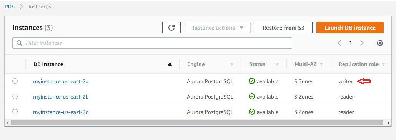The image size is (396, 140).
Task: Go to the next page arrow
Action: tap(362, 43)
